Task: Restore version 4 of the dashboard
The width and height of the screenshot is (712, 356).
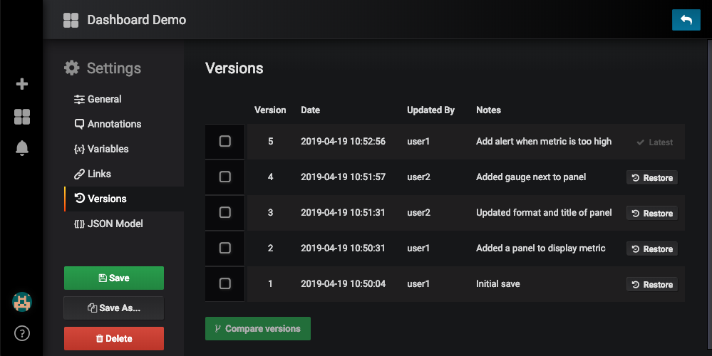Action: tap(651, 178)
